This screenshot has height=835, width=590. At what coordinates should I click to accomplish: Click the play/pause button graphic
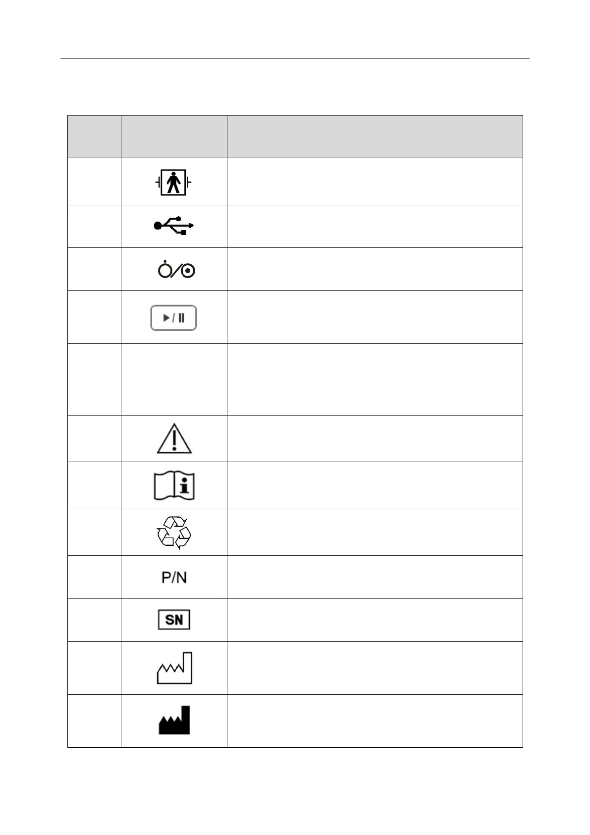pyautogui.click(x=173, y=318)
